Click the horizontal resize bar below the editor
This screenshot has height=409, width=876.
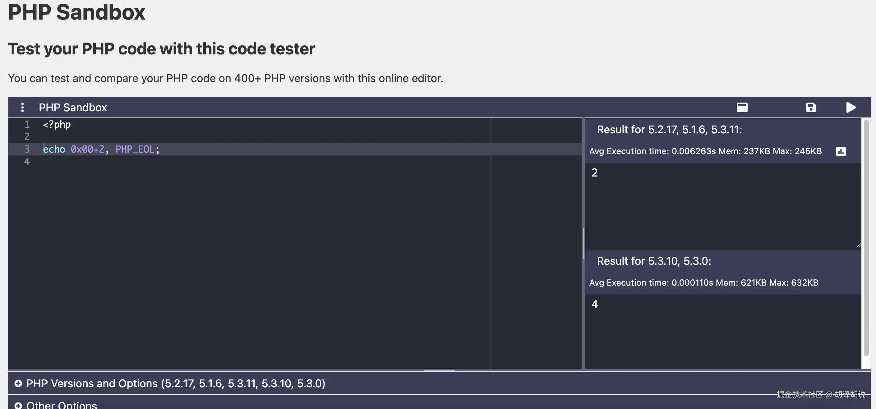(439, 370)
